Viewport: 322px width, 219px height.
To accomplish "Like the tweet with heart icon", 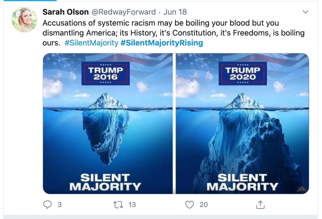I will coord(190,205).
